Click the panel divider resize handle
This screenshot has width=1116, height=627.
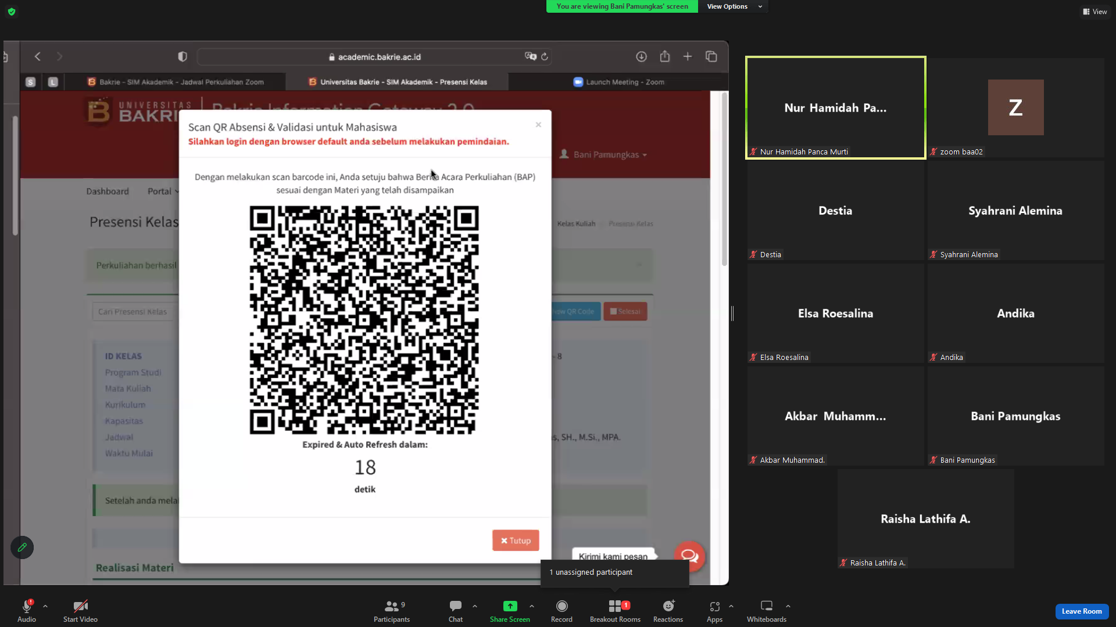click(732, 313)
